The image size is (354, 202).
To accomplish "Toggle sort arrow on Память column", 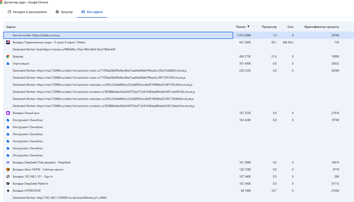I will 248,27.
